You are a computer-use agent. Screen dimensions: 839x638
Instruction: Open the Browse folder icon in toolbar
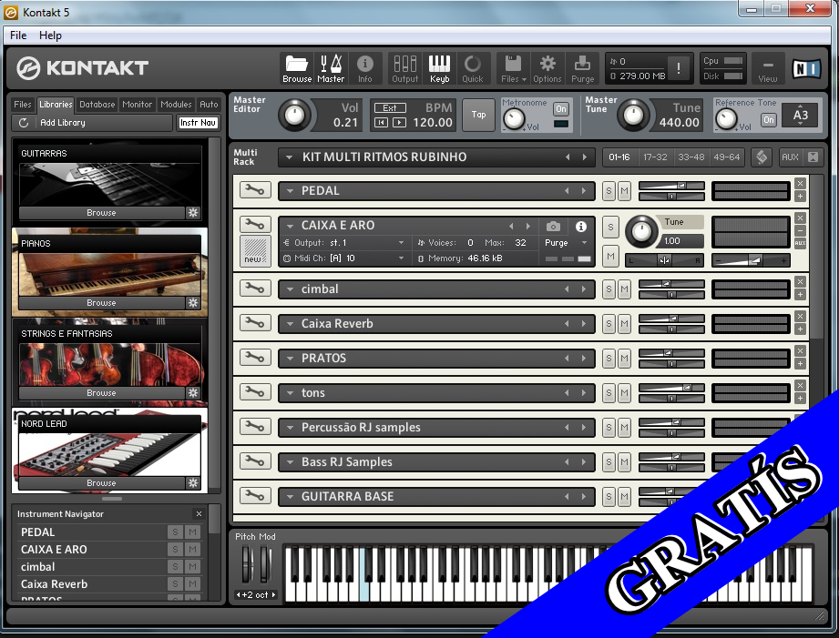coord(297,69)
